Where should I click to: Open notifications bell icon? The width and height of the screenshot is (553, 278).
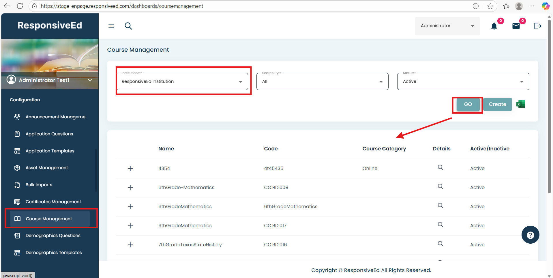click(x=494, y=26)
